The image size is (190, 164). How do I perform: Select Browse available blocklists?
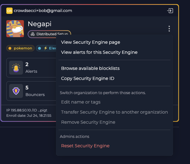pos(90,68)
